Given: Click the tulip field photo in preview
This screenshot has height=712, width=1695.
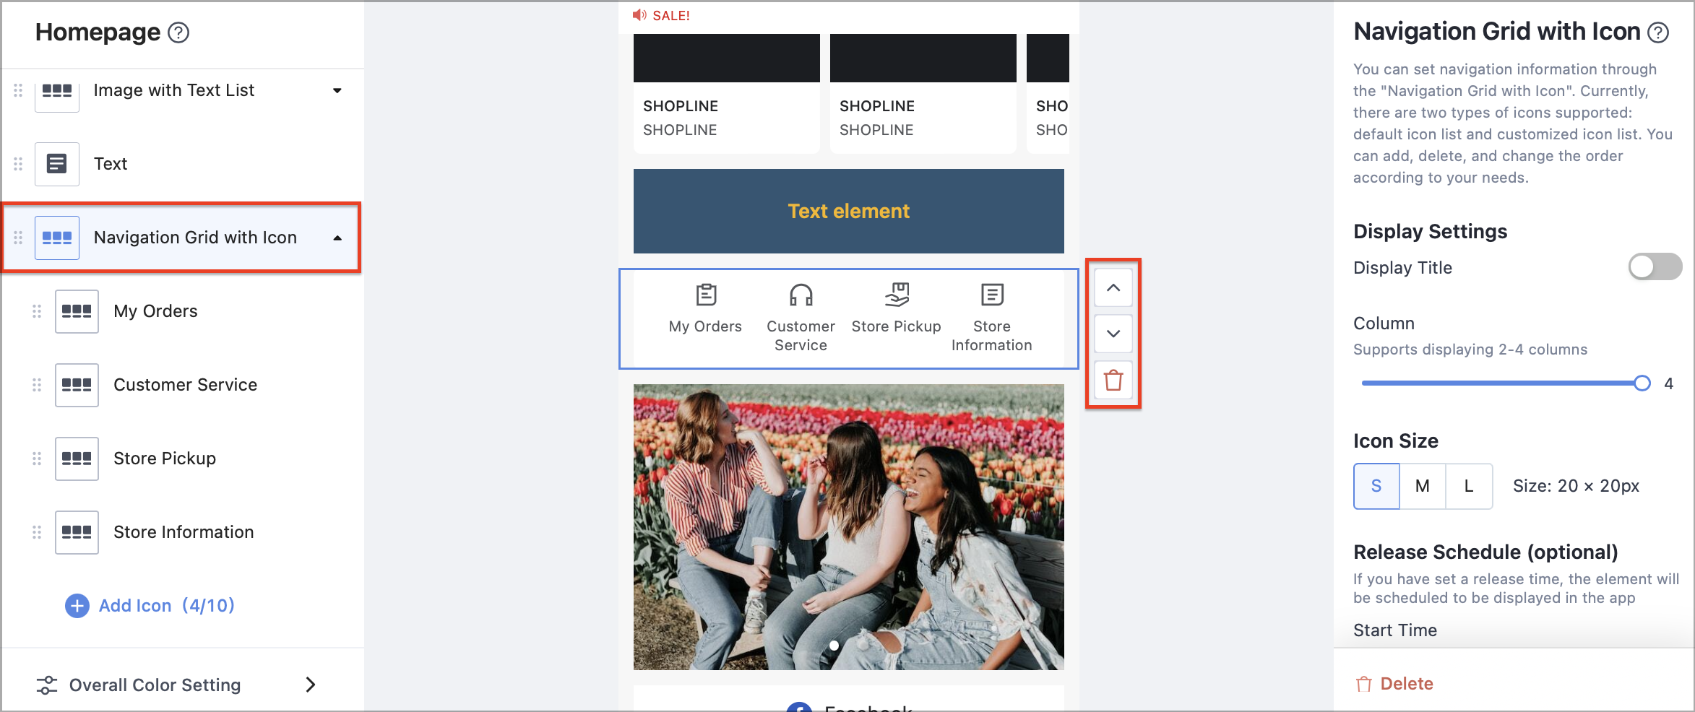Looking at the screenshot, I should (848, 527).
